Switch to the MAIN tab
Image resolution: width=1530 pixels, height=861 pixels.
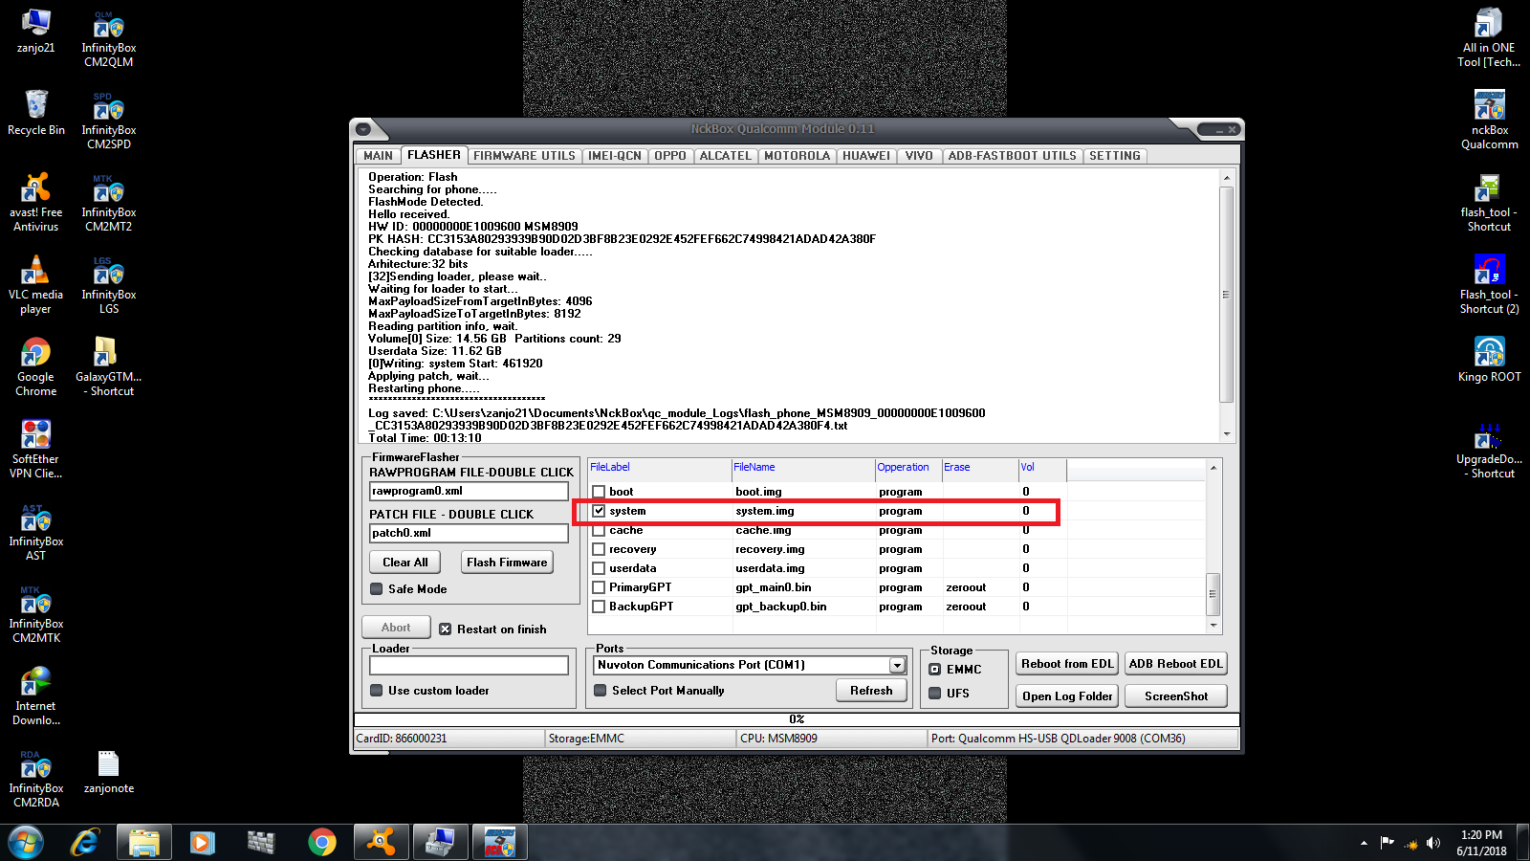click(x=378, y=156)
